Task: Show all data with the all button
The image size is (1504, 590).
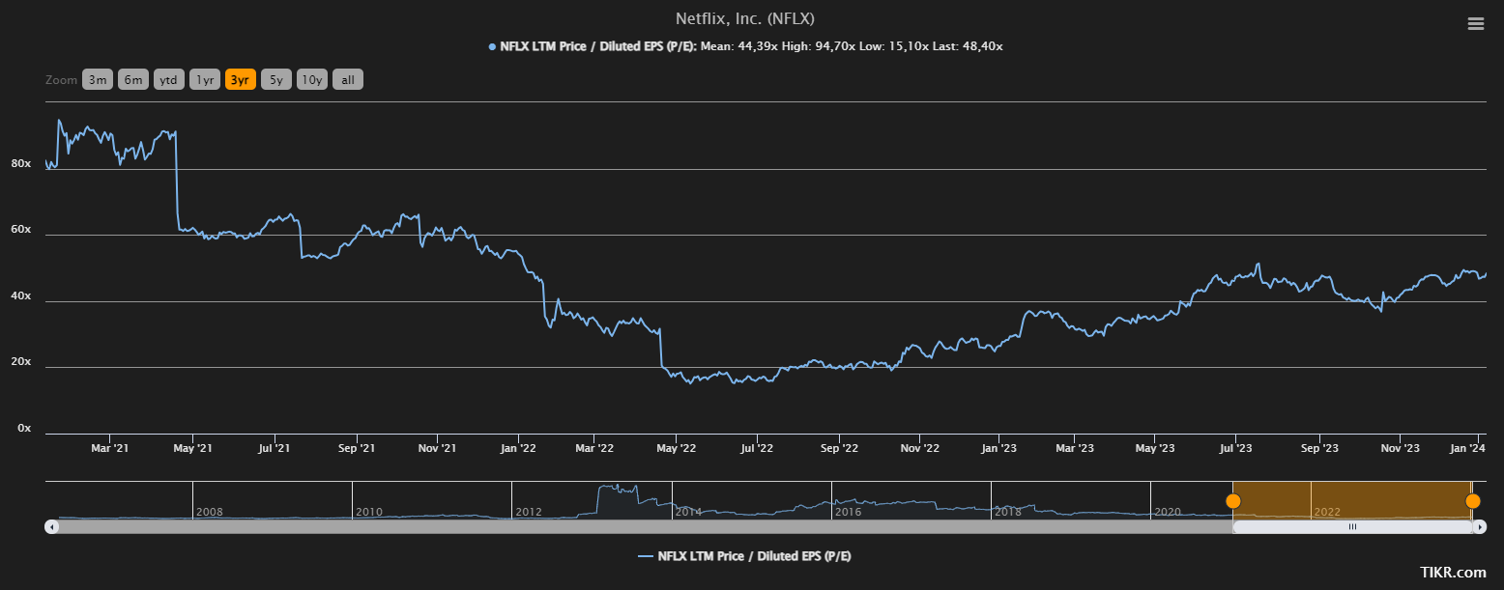Action: point(348,80)
